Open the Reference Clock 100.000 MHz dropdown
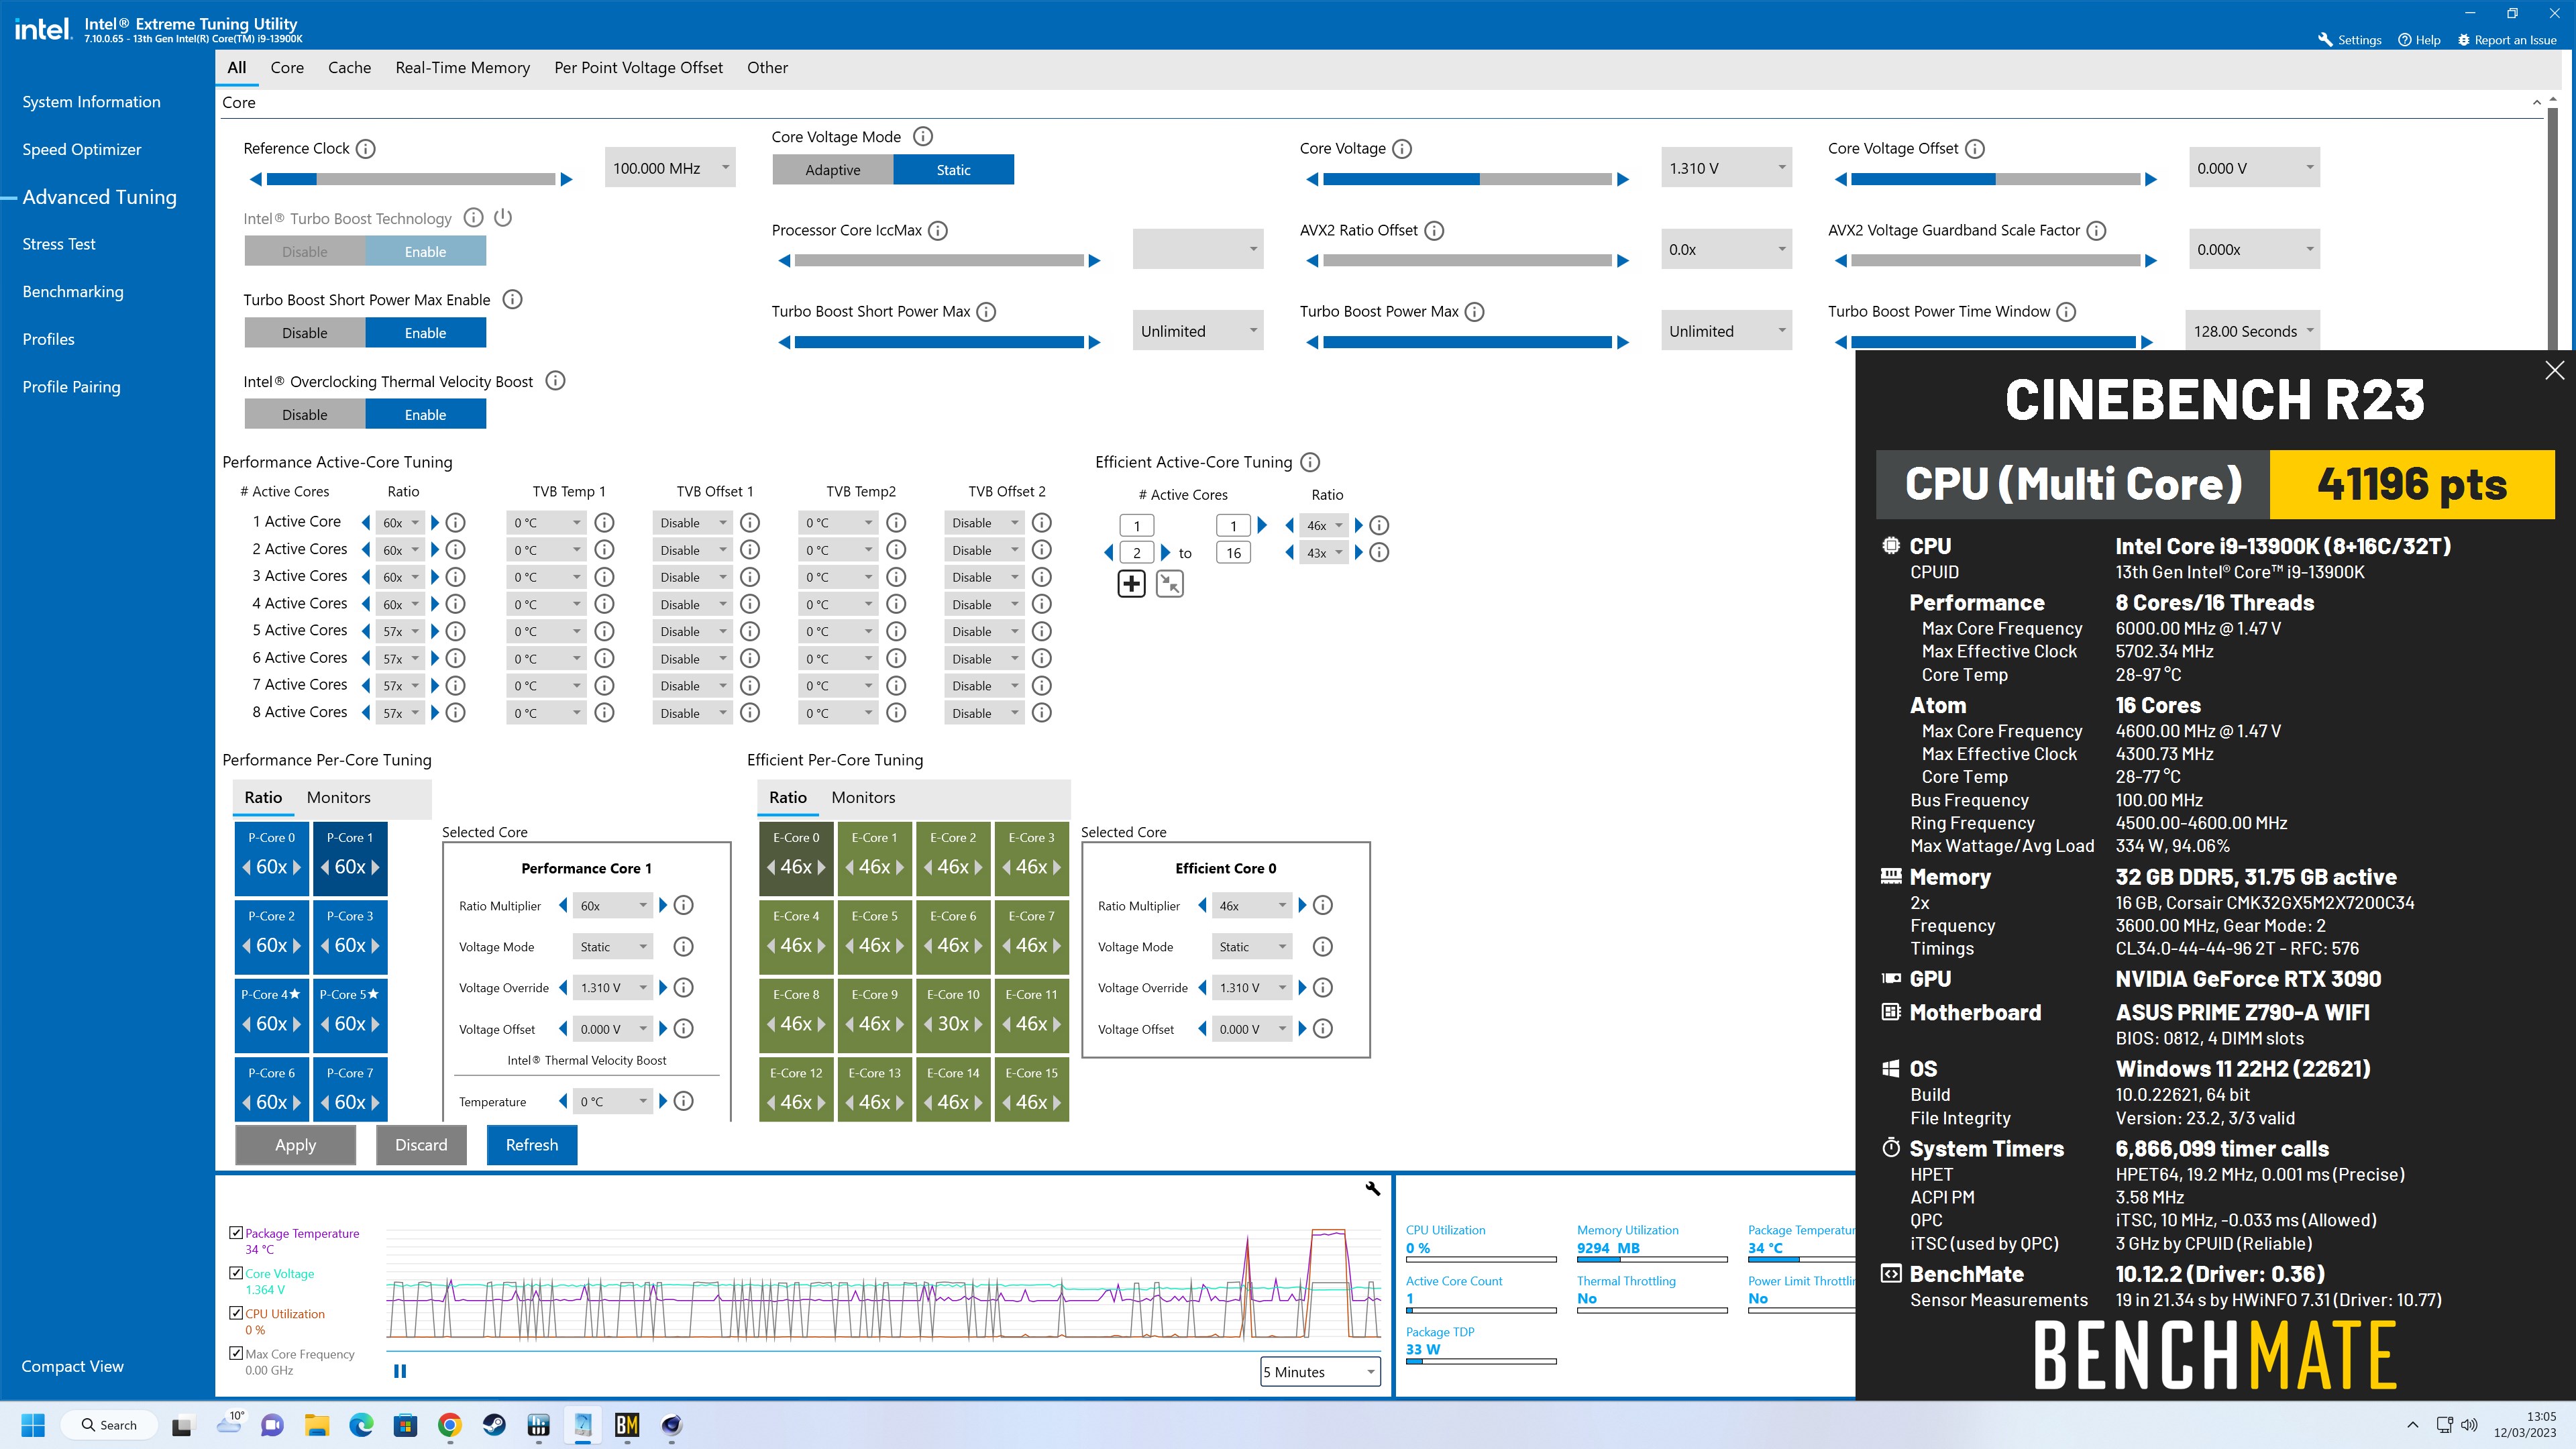2576x1449 pixels. (x=670, y=168)
